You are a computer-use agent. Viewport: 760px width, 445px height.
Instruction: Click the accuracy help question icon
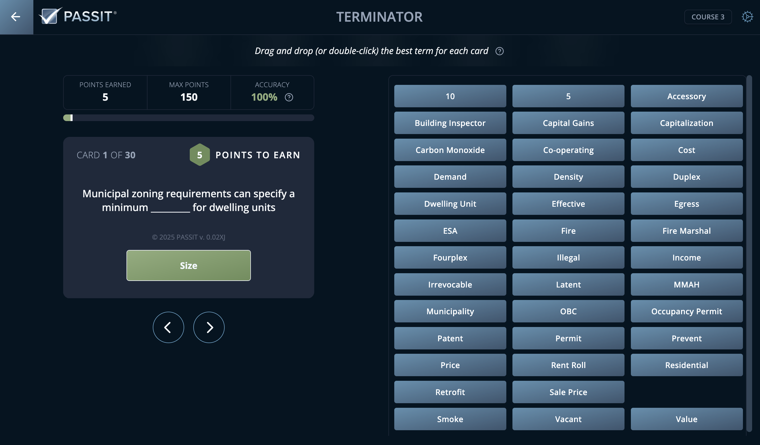pyautogui.click(x=289, y=97)
